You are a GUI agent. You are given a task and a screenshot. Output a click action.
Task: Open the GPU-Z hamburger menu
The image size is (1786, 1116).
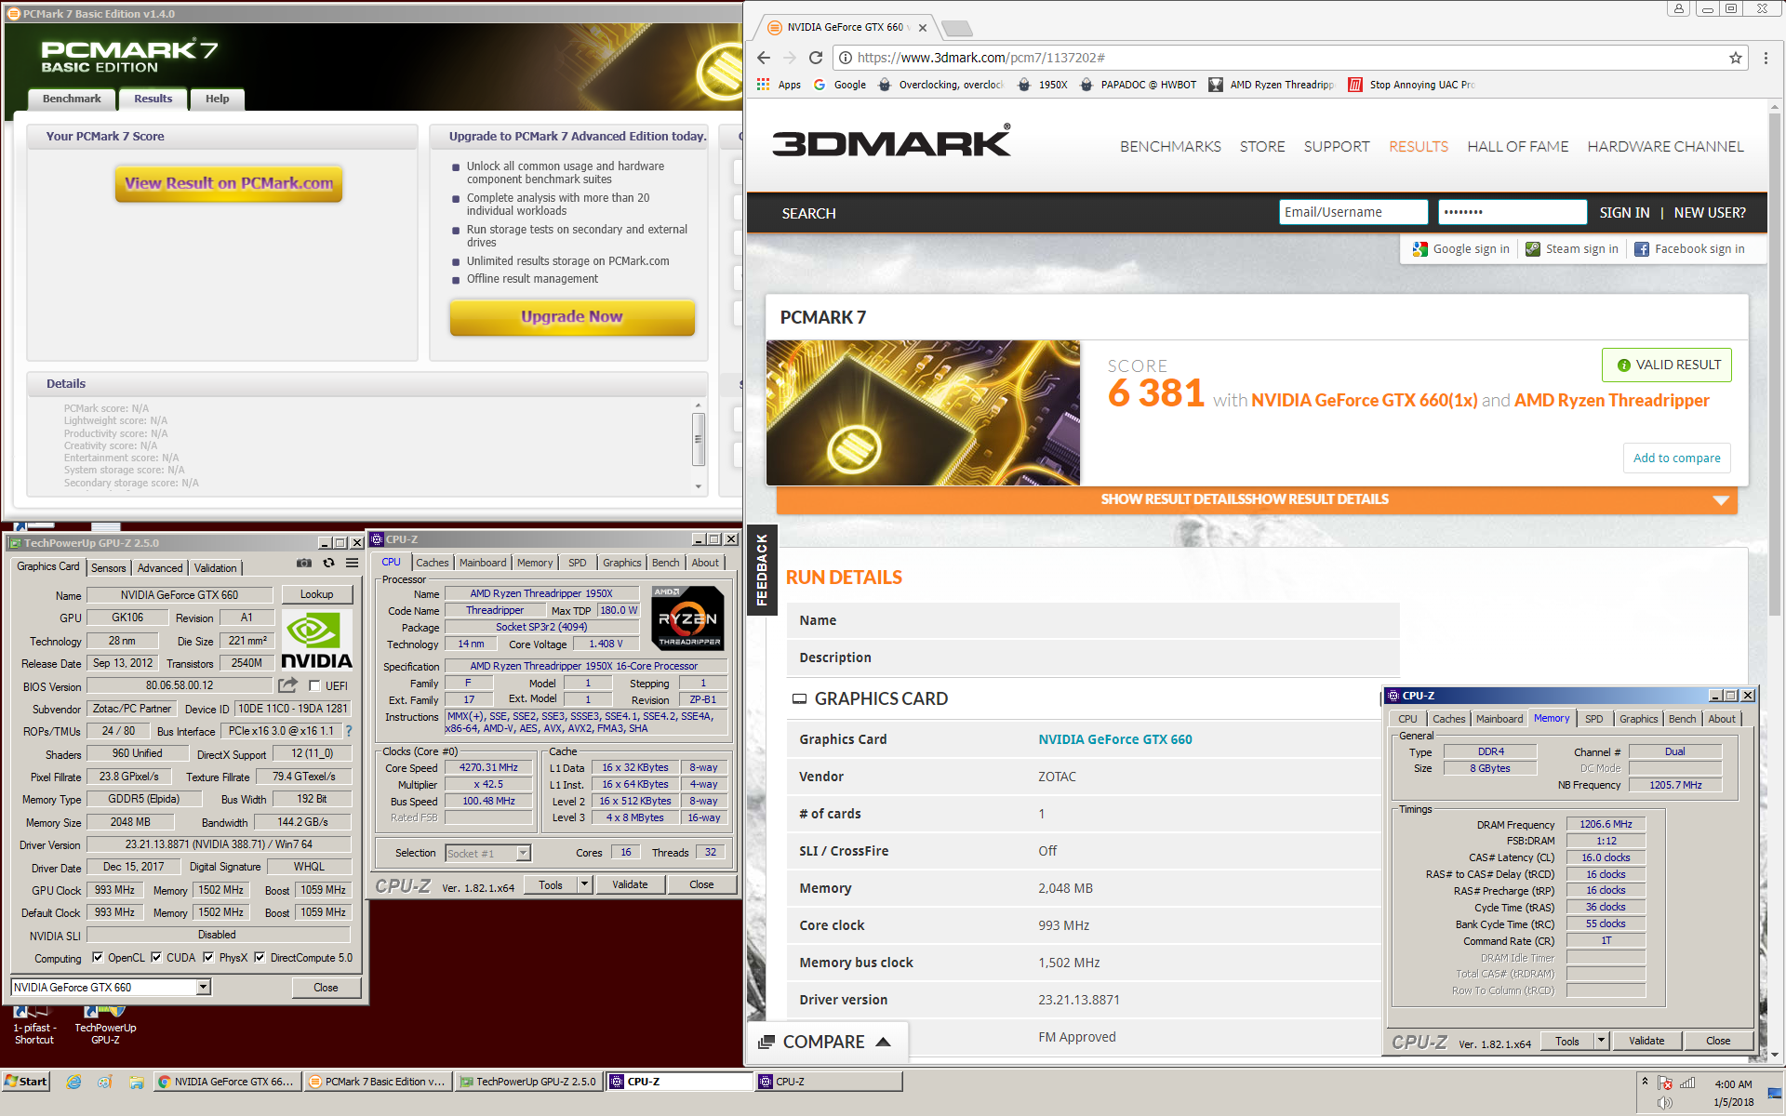[x=353, y=564]
